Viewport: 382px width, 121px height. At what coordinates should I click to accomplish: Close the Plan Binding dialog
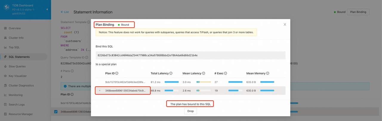point(285,24)
